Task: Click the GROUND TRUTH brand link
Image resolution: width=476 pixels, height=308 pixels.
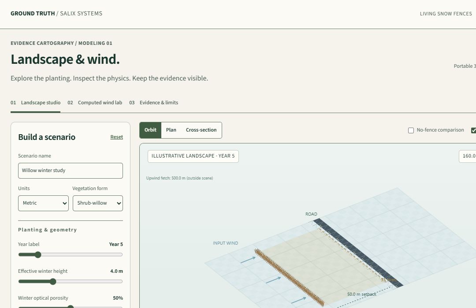Action: tap(33, 14)
